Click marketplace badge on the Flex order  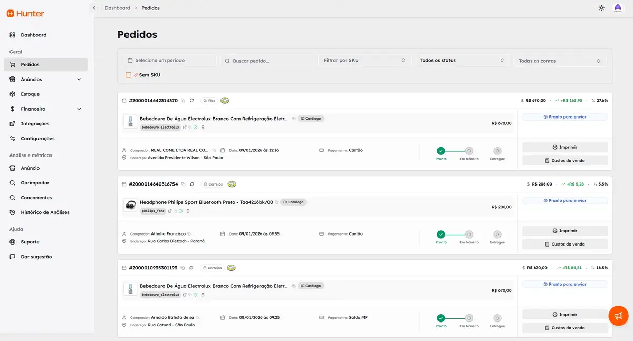[x=225, y=100]
